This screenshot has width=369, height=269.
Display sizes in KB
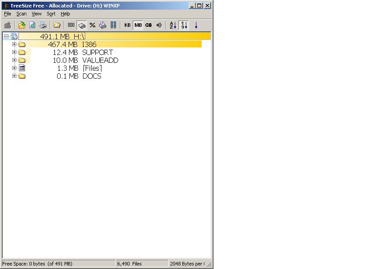(127, 25)
